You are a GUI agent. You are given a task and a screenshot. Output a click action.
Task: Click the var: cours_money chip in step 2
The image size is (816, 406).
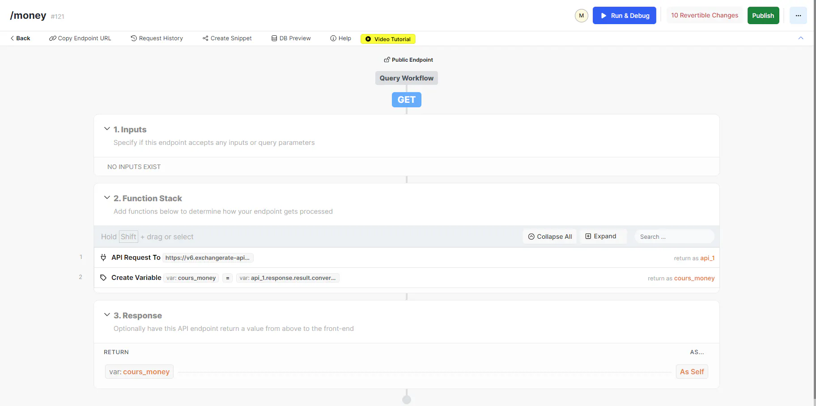point(191,278)
